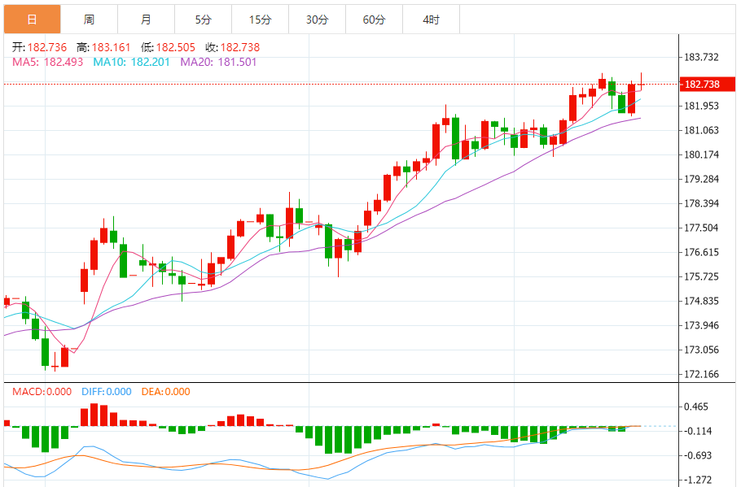Viewport: 741px width, 487px height.
Task: Select the 周 weekly chart tab
Action: point(89,19)
